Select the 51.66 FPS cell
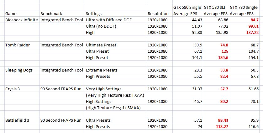The height and width of the screenshot is (133, 263). [x=244, y=89]
